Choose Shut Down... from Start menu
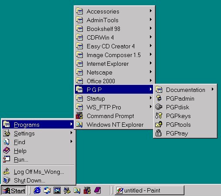This screenshot has height=196, width=221. coord(38,180)
